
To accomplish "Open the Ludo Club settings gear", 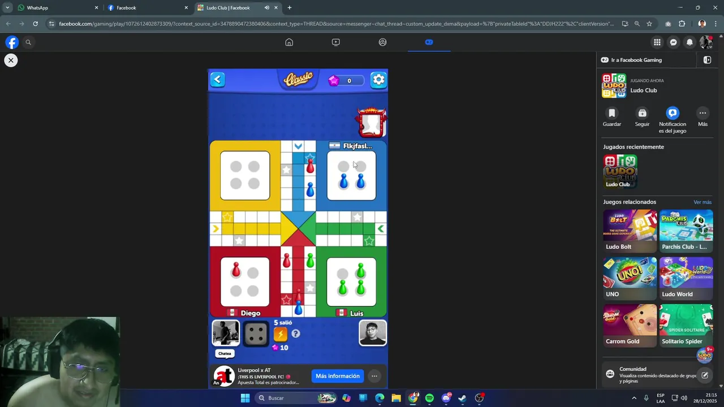I will 378,80.
